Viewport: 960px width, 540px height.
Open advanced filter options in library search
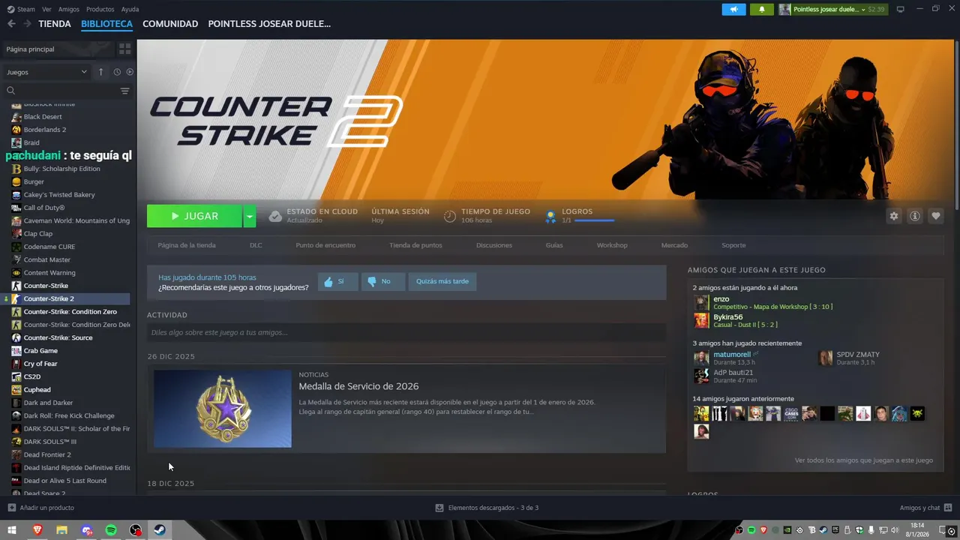click(124, 91)
